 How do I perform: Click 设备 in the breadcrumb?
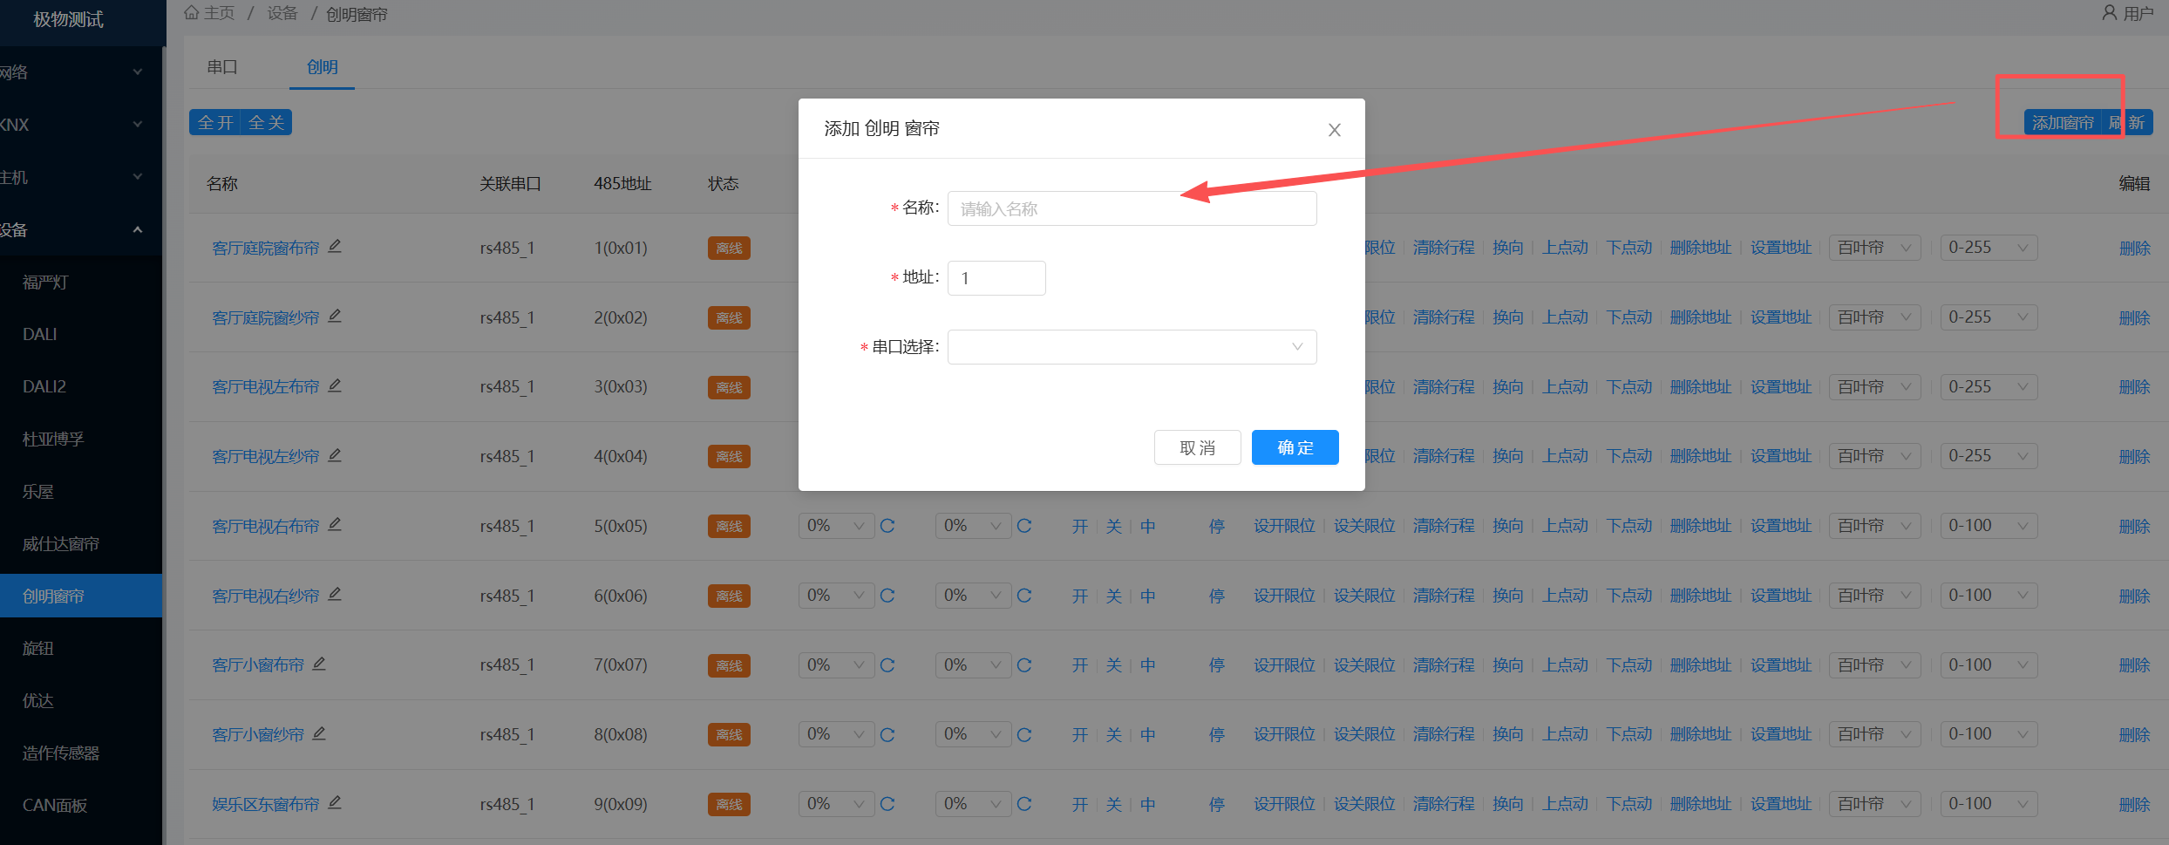(x=282, y=13)
